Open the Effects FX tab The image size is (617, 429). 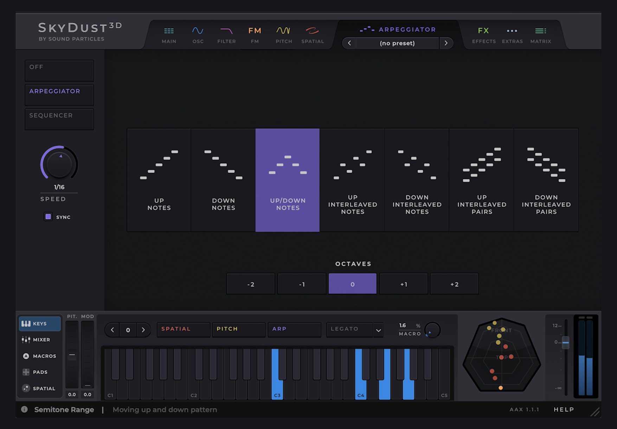[483, 34]
